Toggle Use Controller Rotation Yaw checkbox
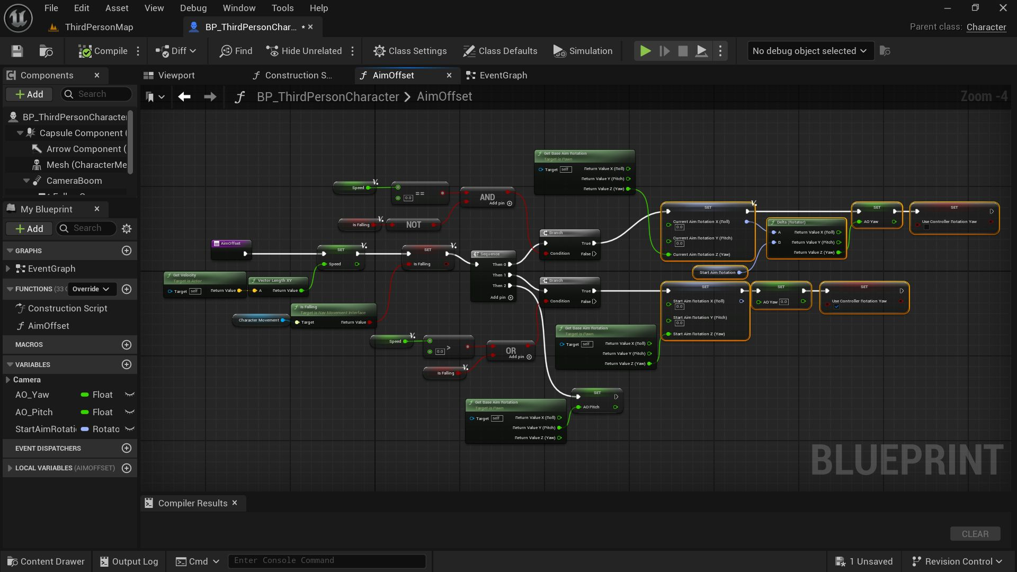Viewport: 1017px width, 572px height. tap(836, 307)
